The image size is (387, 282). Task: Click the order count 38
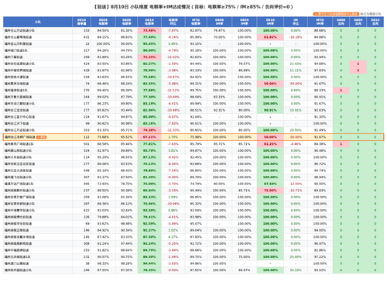(87, 263)
